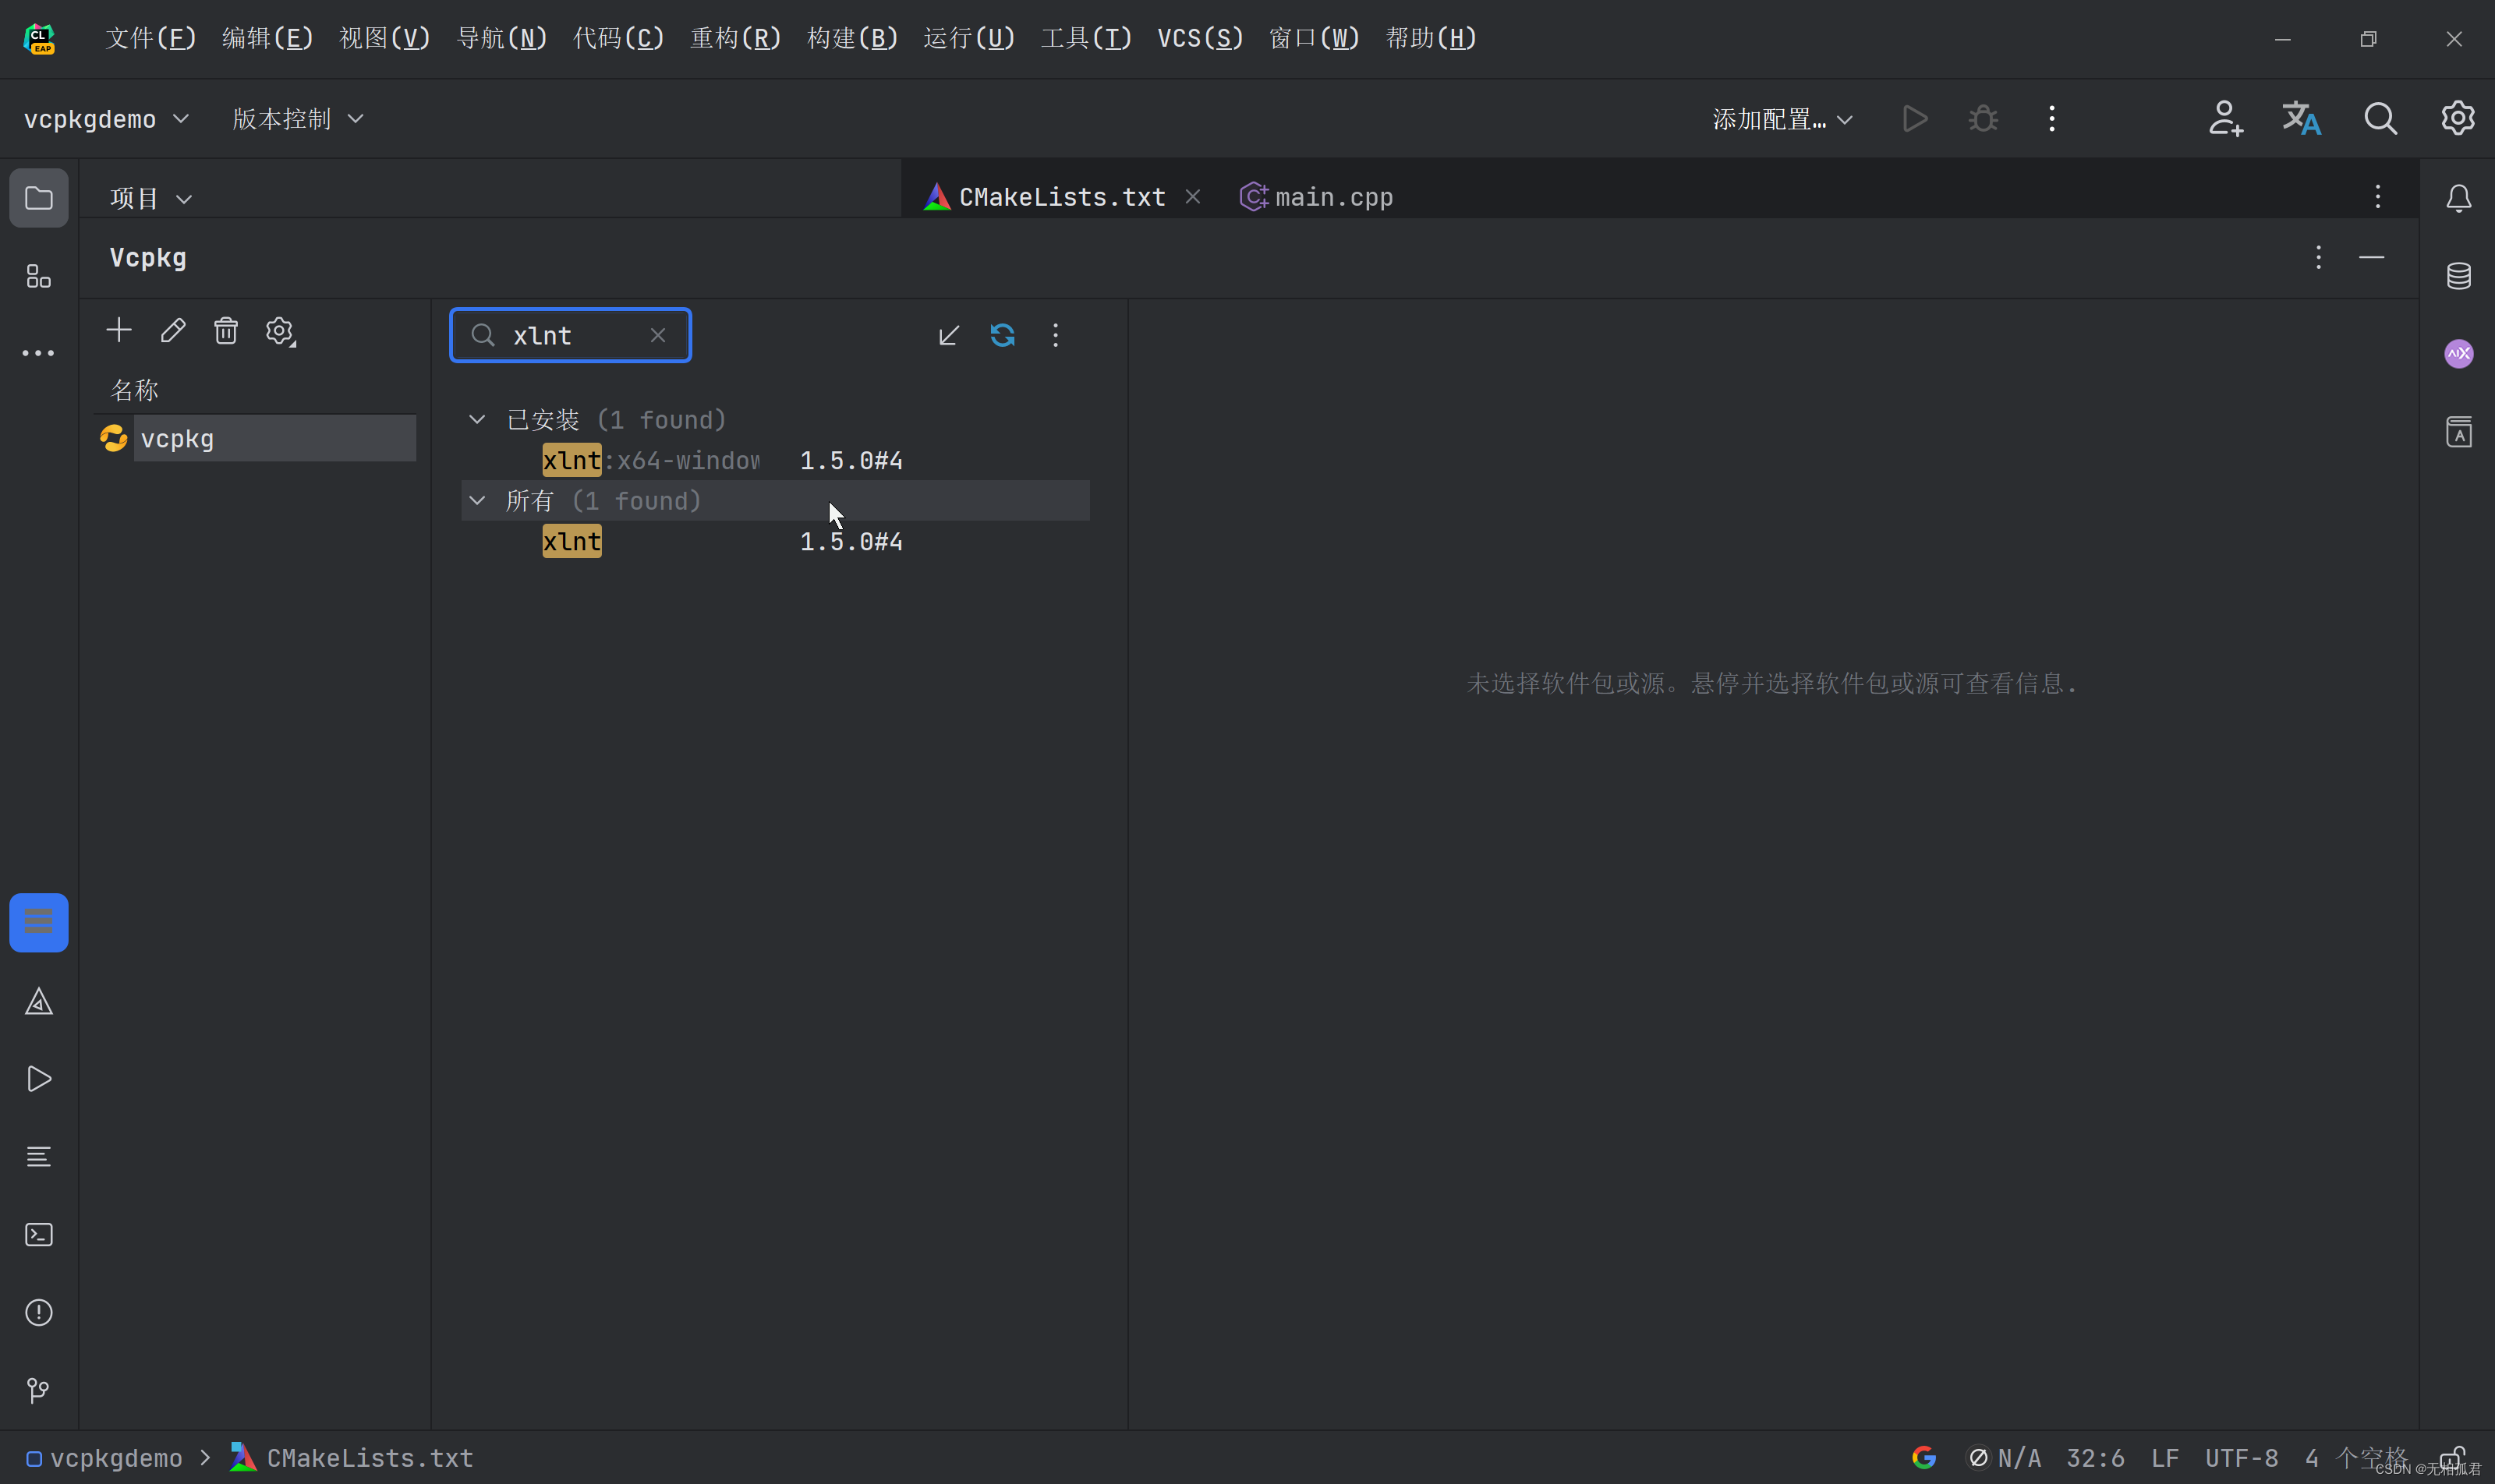Click the edit pencil icon in the Vcpkg panel
2495x1484 pixels.
tap(173, 331)
